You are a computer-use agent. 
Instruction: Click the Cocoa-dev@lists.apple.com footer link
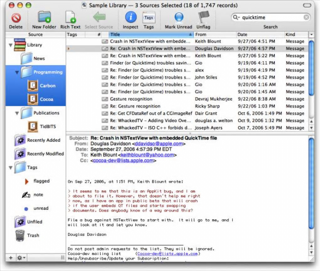pyautogui.click(x=167, y=254)
